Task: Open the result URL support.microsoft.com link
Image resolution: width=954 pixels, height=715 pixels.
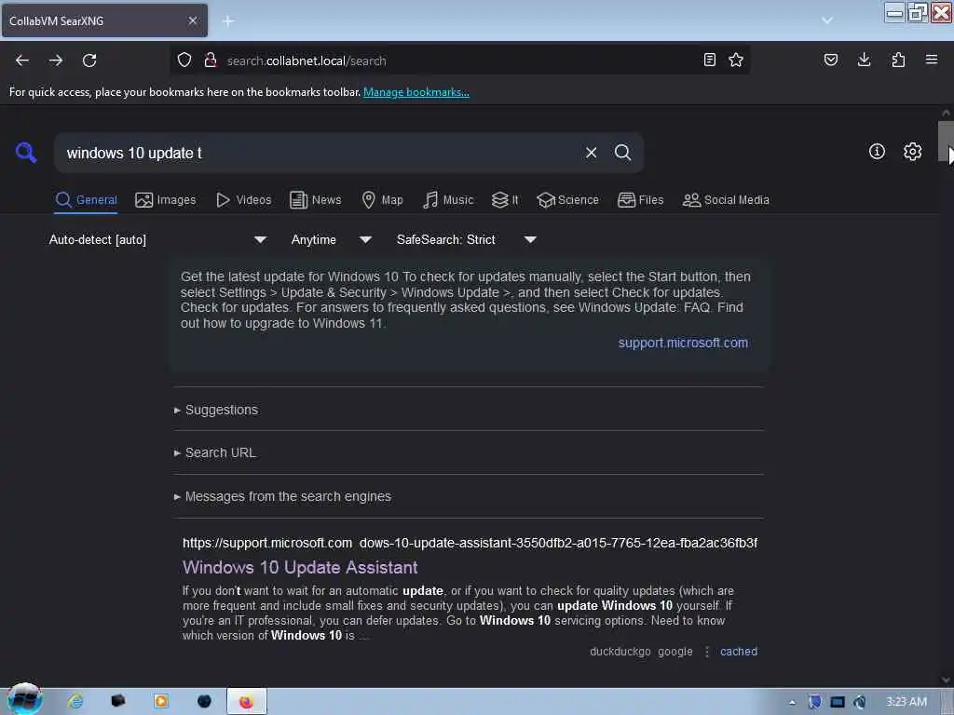Action: click(x=470, y=543)
